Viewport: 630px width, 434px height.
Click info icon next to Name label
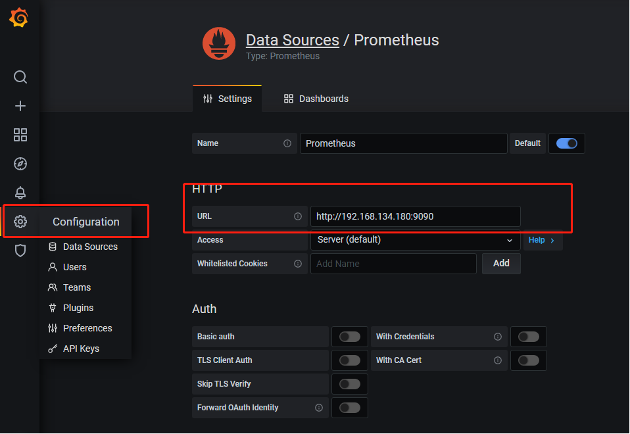click(287, 143)
